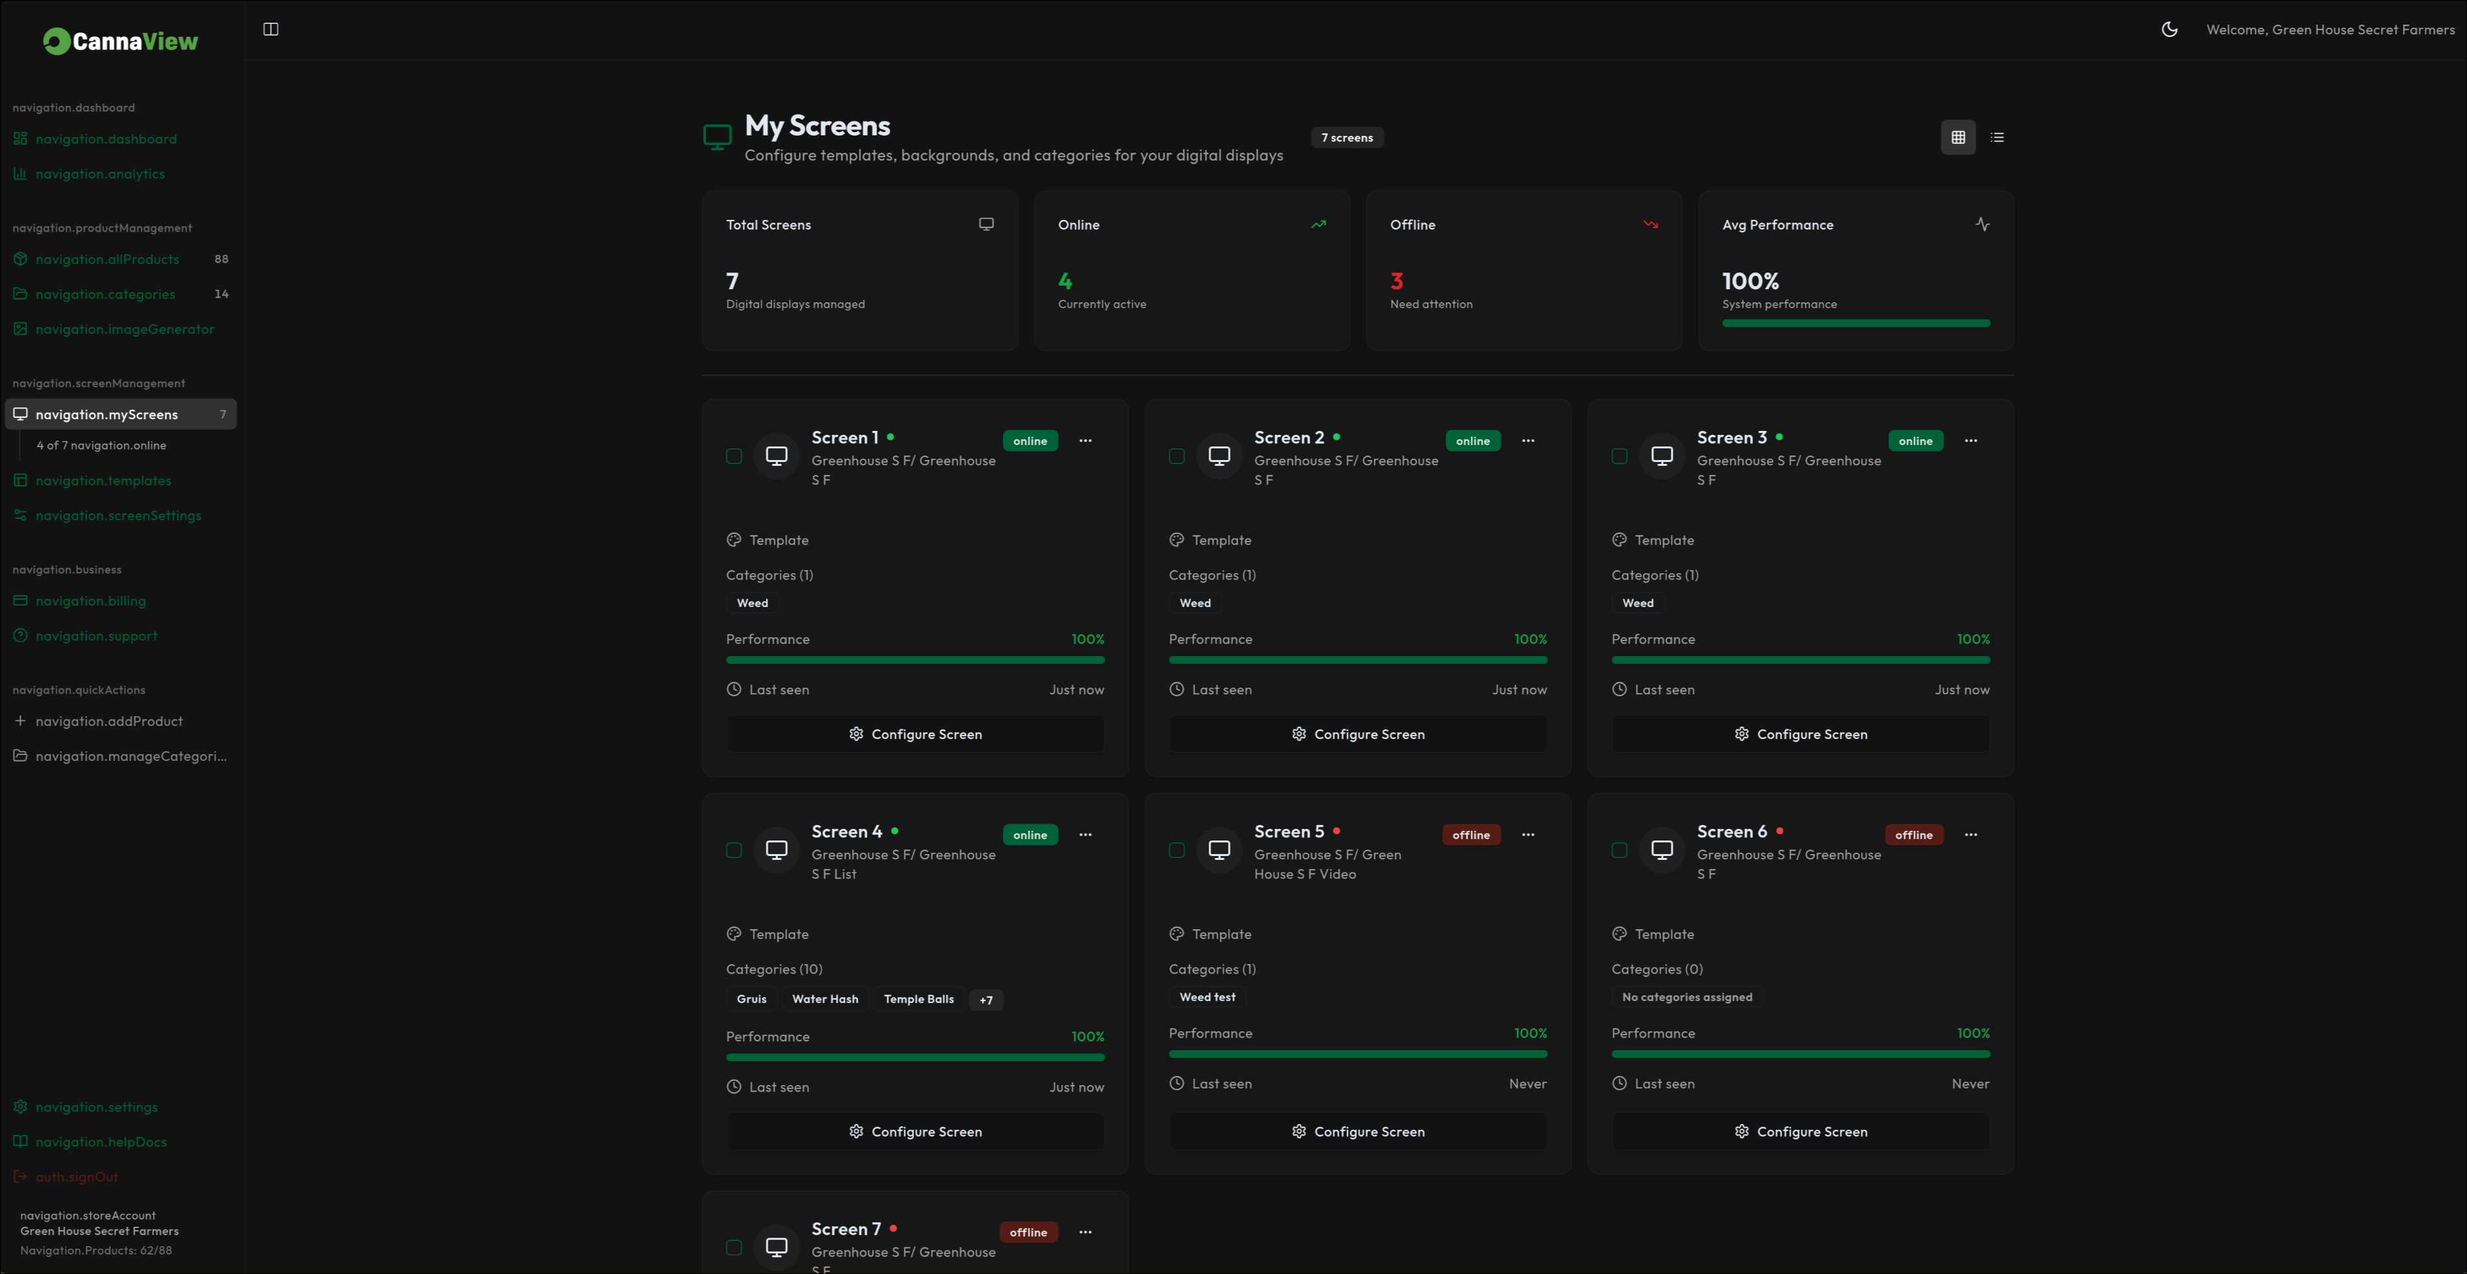
Task: Click the Weed test category tag
Action: (x=1207, y=997)
